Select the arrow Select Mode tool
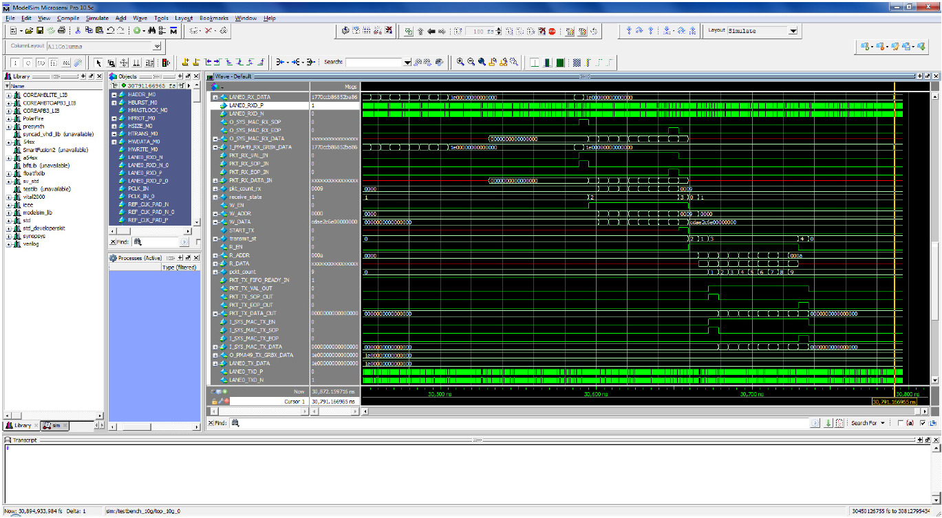 point(98,63)
